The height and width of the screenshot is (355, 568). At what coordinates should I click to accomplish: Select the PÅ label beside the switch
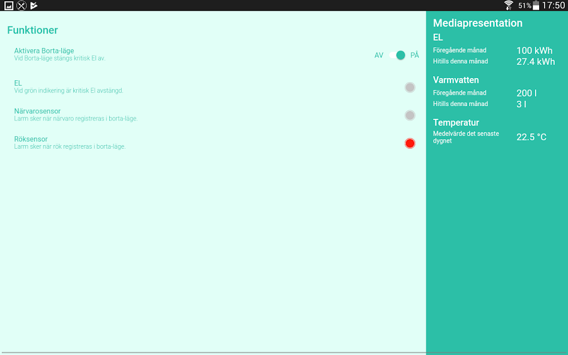click(x=414, y=55)
